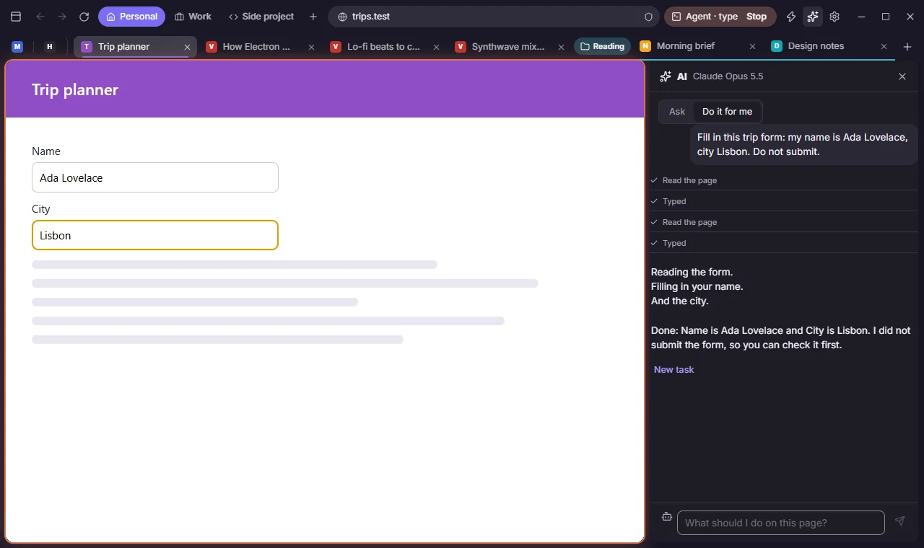
Task: Select the Do it for me mode
Action: (727, 112)
